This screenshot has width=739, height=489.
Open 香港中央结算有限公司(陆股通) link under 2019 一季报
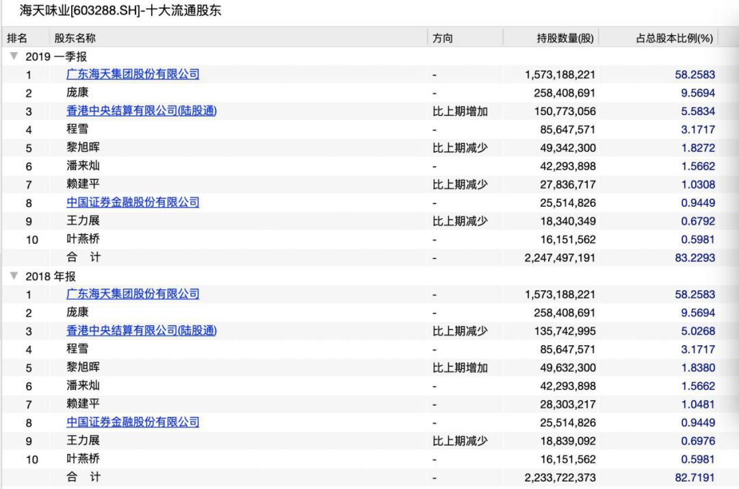click(x=142, y=111)
